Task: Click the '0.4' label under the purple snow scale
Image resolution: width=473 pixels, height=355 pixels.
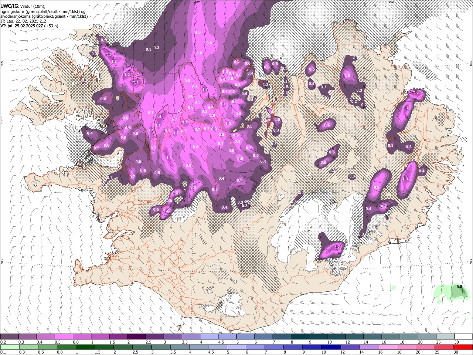Action: click(x=39, y=342)
